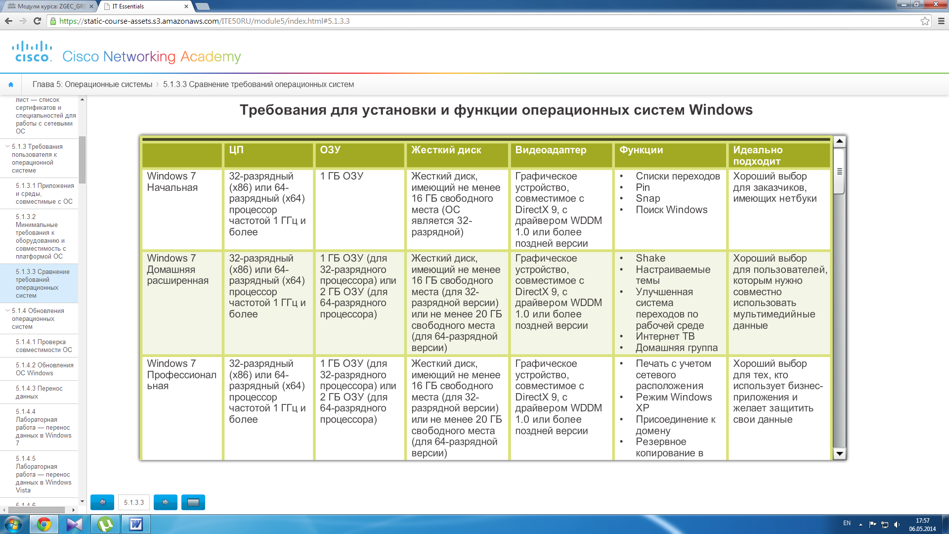
Task: Open Word from the taskbar
Action: tap(136, 524)
